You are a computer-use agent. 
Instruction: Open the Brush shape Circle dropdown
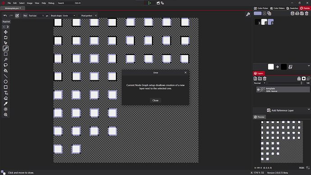pos(69,15)
